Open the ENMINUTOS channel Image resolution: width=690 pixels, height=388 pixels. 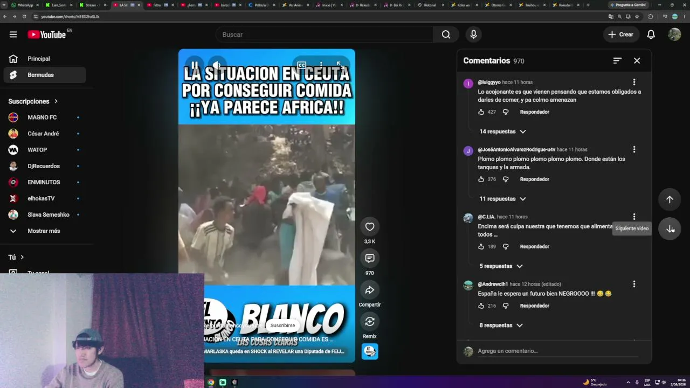(x=45, y=182)
